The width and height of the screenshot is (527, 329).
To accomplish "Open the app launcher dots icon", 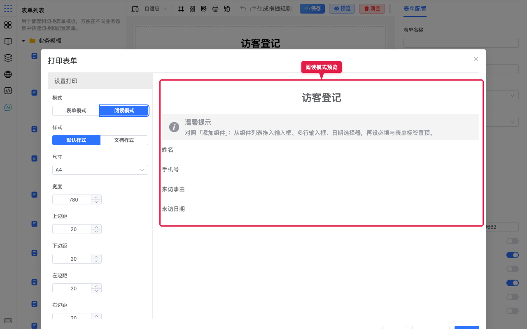I will pos(8,8).
